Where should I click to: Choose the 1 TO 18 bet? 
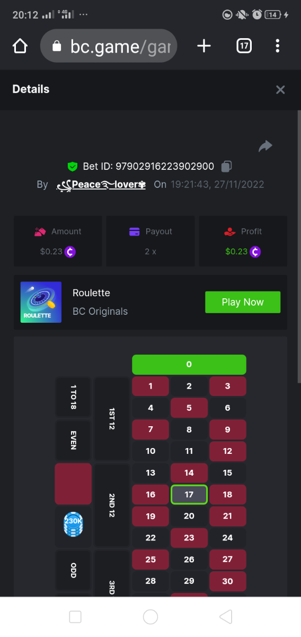73,397
